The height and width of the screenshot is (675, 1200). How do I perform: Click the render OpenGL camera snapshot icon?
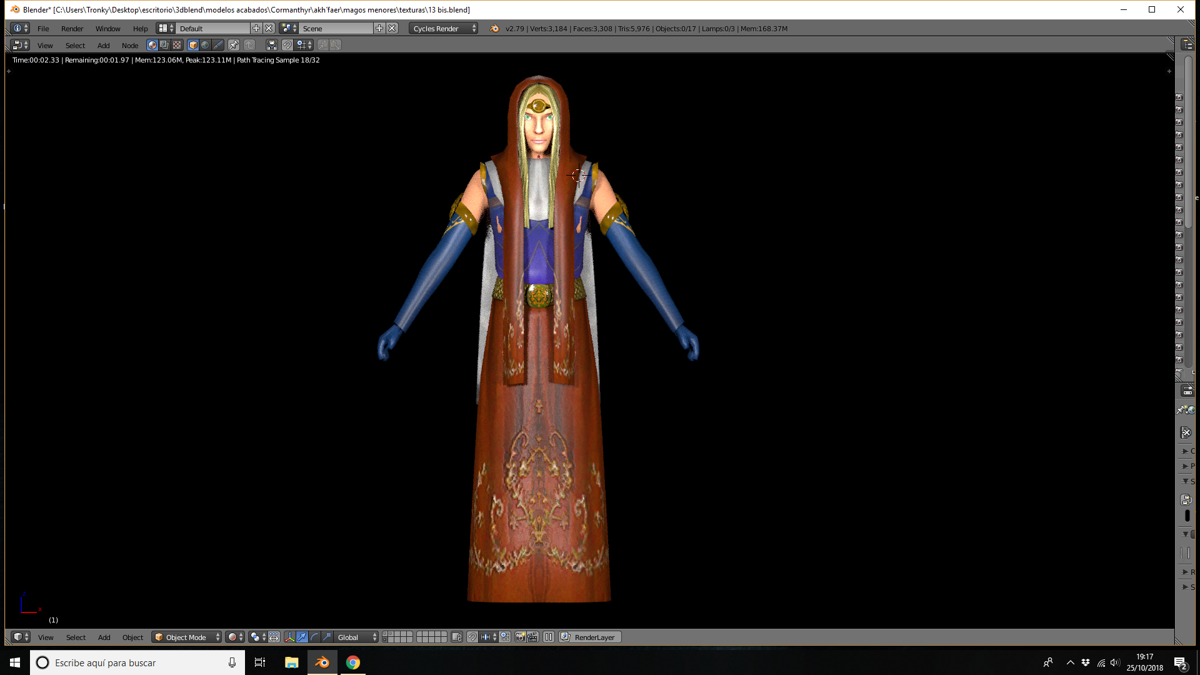(x=520, y=637)
